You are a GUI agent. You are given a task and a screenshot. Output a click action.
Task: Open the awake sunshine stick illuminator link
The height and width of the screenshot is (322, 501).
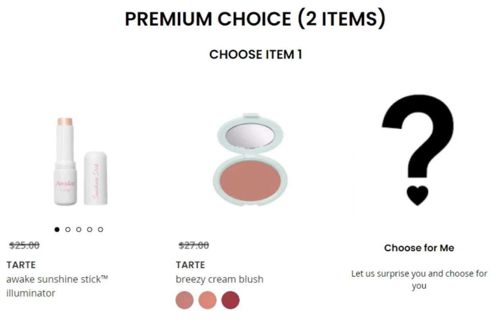(57, 286)
